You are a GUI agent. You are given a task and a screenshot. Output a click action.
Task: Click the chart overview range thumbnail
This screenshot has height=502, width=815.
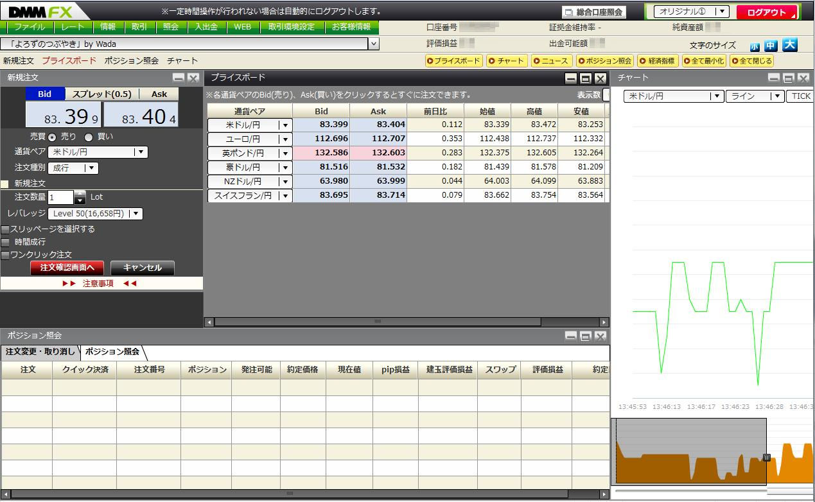tap(691, 451)
